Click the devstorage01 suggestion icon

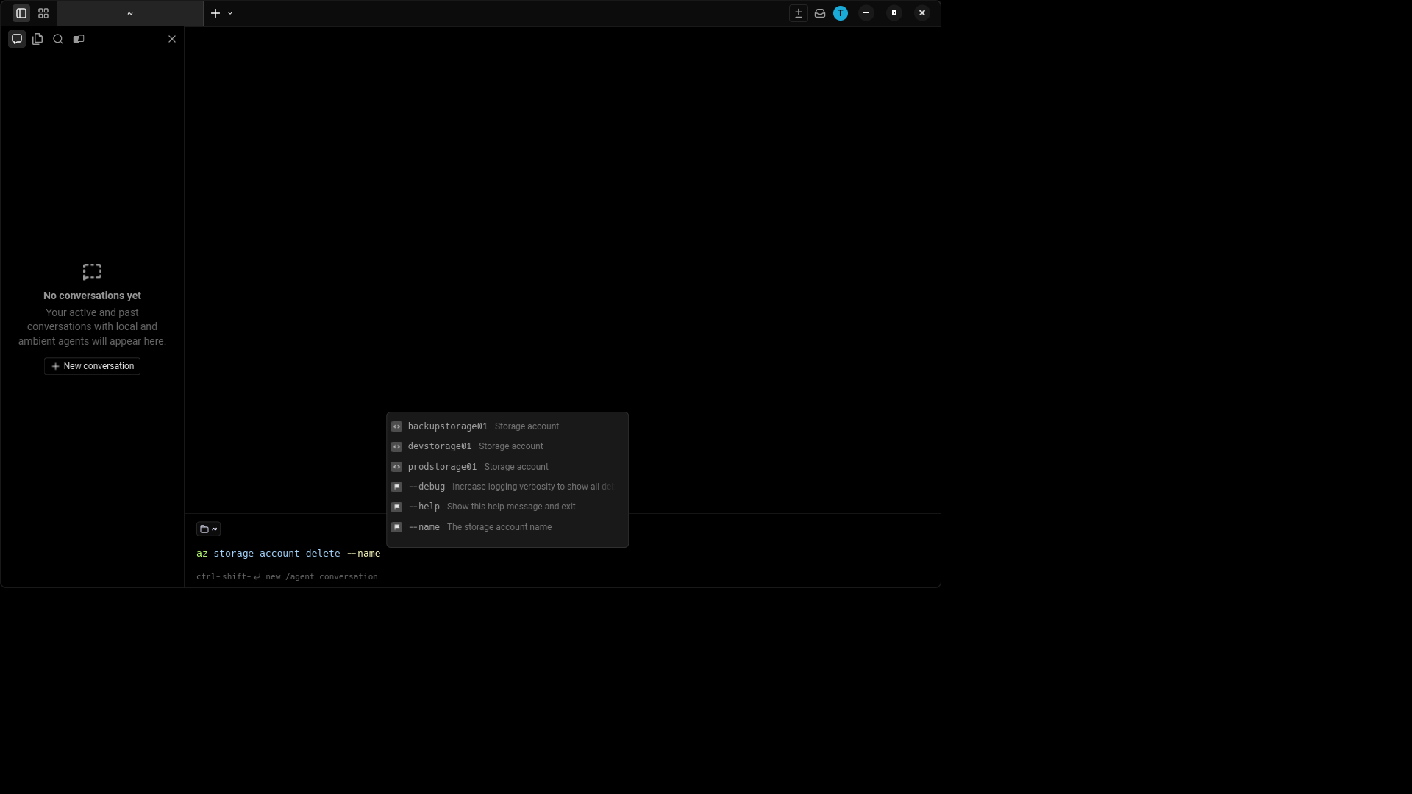pyautogui.click(x=396, y=446)
